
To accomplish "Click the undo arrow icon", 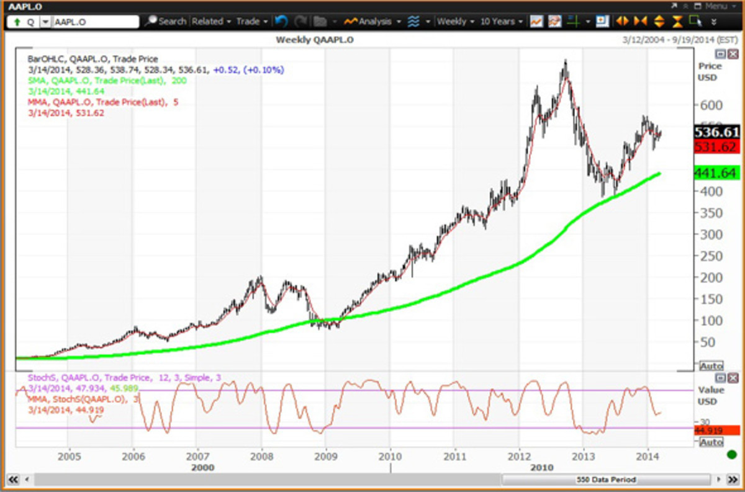I will 281,22.
